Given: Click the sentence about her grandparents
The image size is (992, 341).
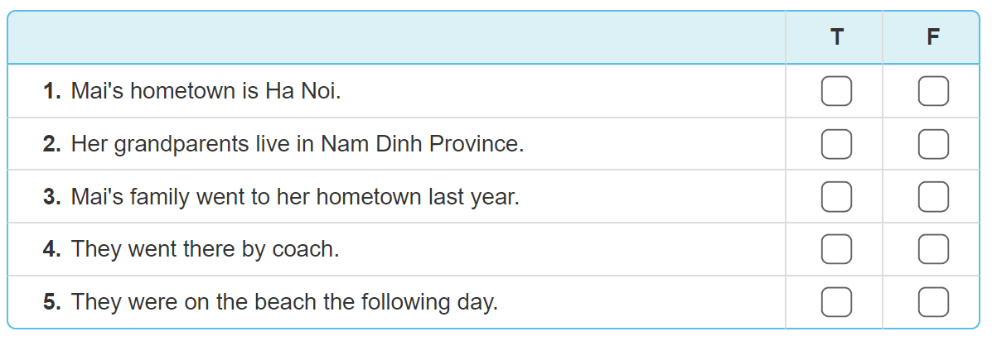Looking at the screenshot, I should click(x=298, y=144).
